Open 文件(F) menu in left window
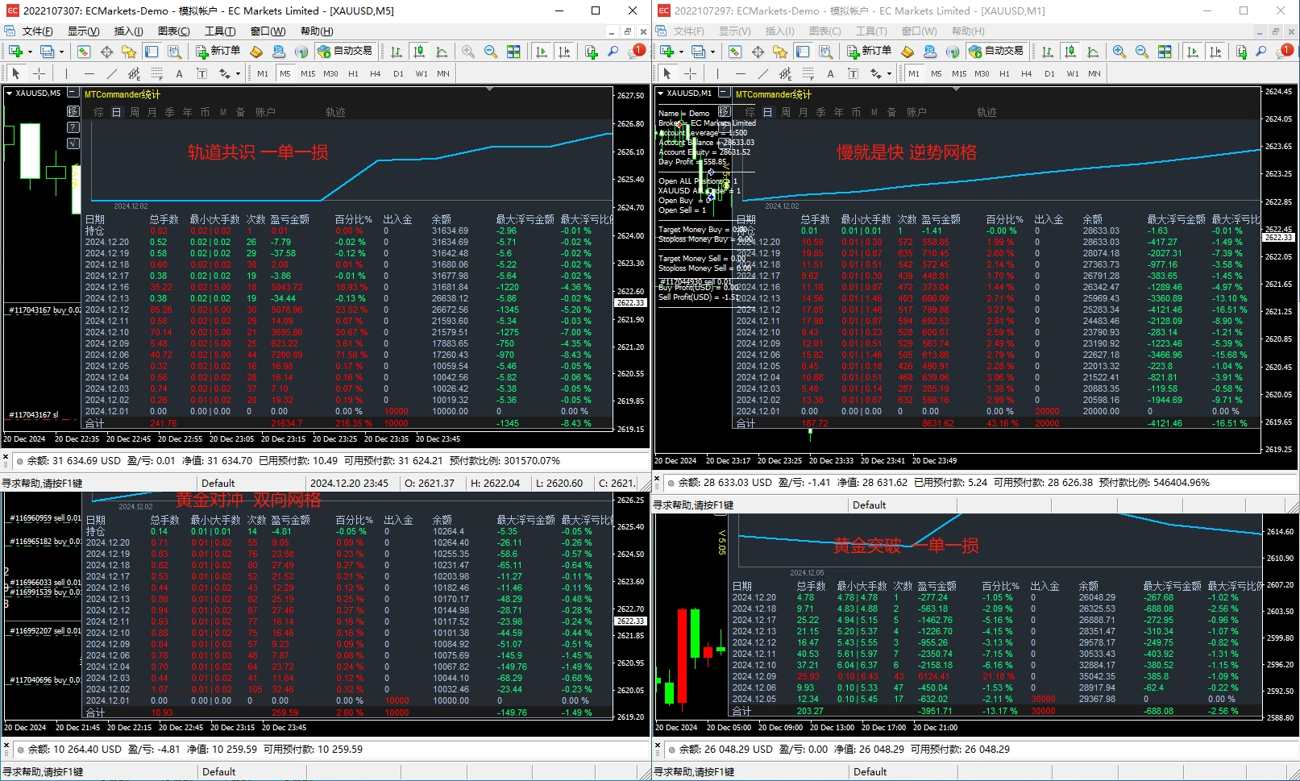Screen dimensions: 1300x781 click(37, 31)
